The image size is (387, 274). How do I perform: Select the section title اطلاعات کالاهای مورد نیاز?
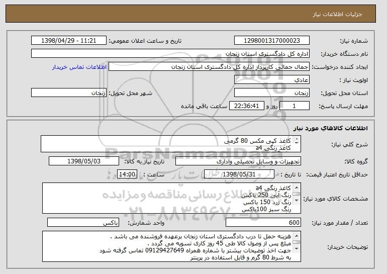(331, 128)
